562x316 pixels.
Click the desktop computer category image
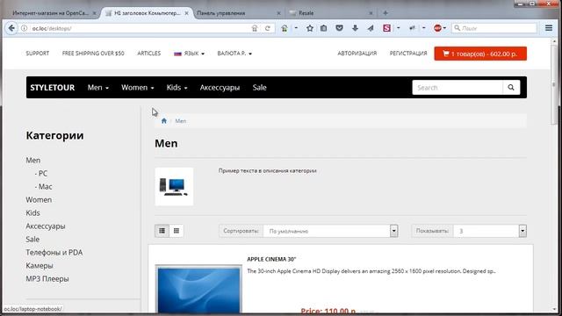click(x=174, y=187)
